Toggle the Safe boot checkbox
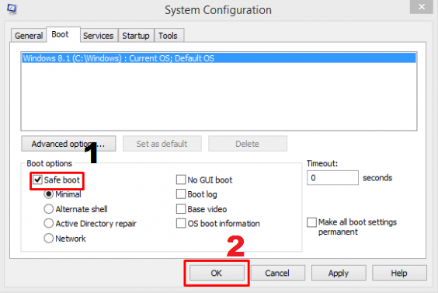 [x=37, y=180]
